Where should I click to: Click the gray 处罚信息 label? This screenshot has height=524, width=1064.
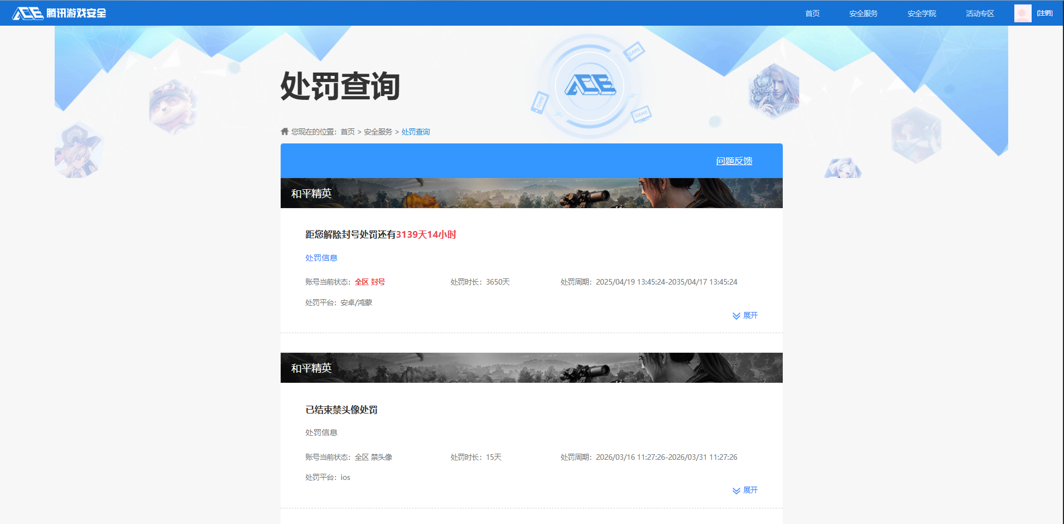click(321, 432)
